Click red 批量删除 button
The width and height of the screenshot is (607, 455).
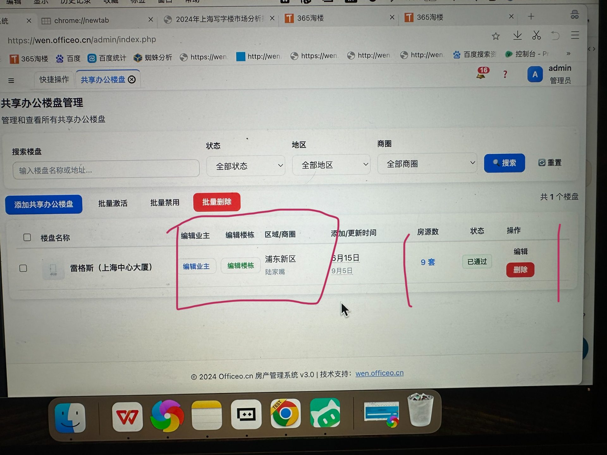pos(217,202)
